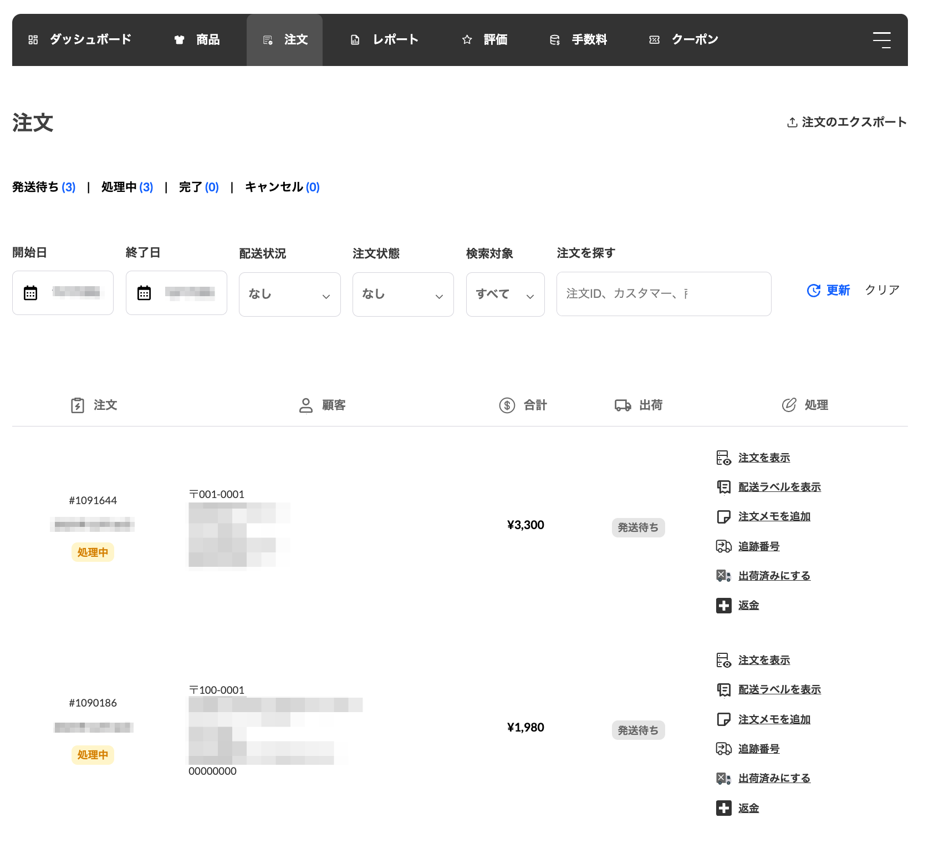Expand the 注文状態 dropdown
929x843 pixels.
[403, 294]
